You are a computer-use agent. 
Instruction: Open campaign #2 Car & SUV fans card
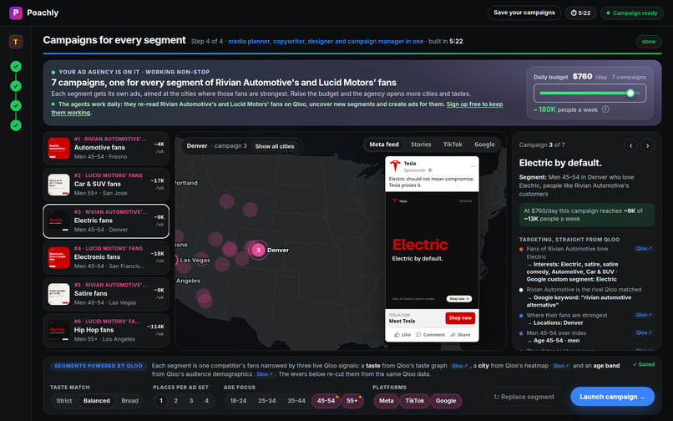click(106, 185)
